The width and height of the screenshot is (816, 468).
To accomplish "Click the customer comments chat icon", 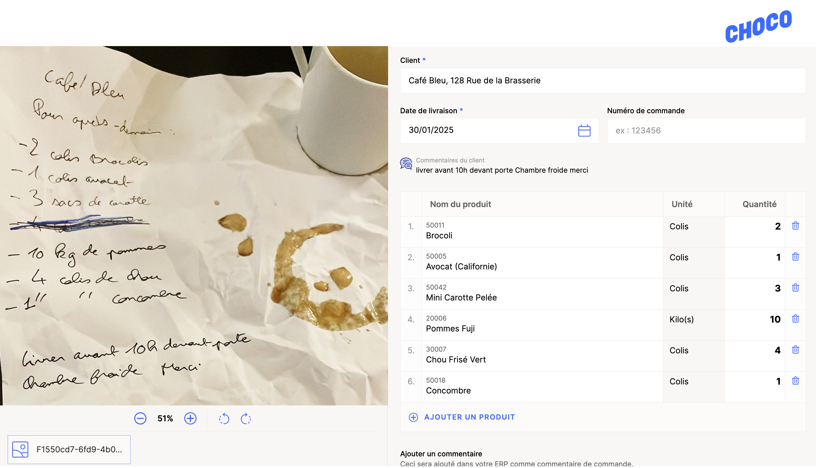I will tap(406, 164).
